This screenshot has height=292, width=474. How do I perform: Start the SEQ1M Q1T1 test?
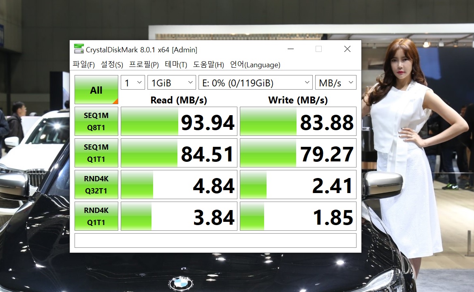(x=96, y=153)
